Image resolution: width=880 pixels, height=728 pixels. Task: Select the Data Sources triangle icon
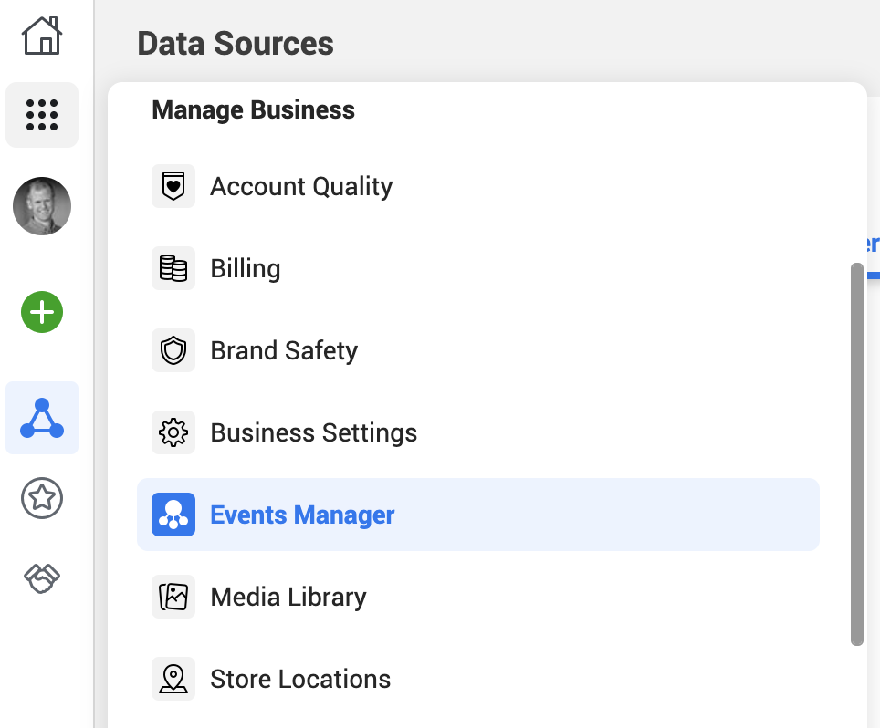pyautogui.click(x=42, y=418)
